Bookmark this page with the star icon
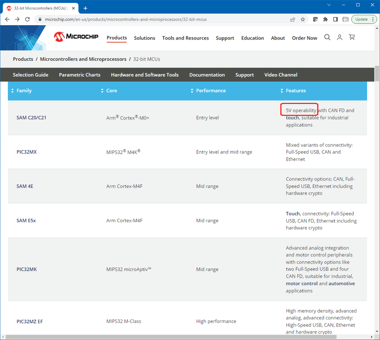Image resolution: width=380 pixels, height=340 pixels. click(303, 19)
